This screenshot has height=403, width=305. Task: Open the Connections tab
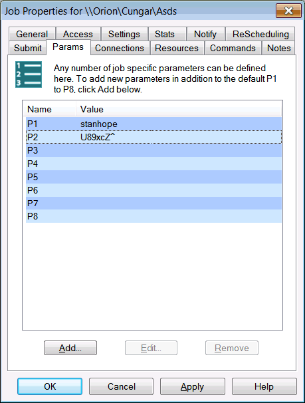pos(120,48)
